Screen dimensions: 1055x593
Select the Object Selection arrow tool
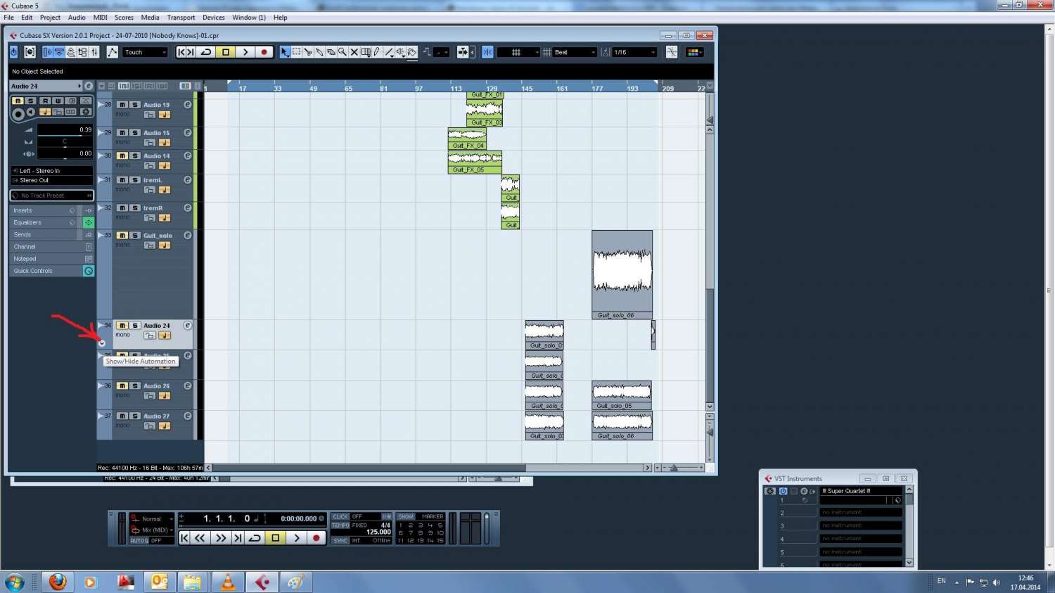[285, 52]
